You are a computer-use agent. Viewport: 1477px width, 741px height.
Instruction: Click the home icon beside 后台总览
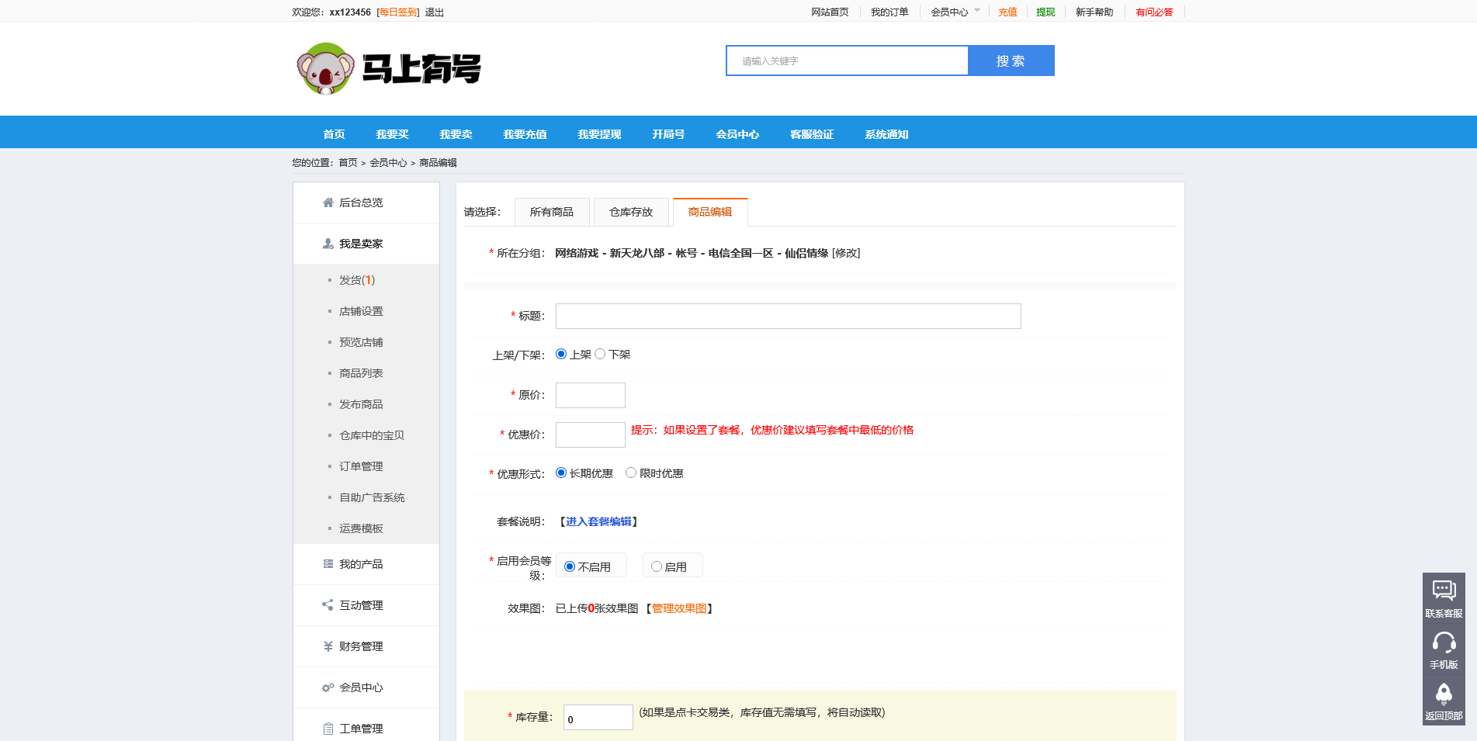[328, 203]
